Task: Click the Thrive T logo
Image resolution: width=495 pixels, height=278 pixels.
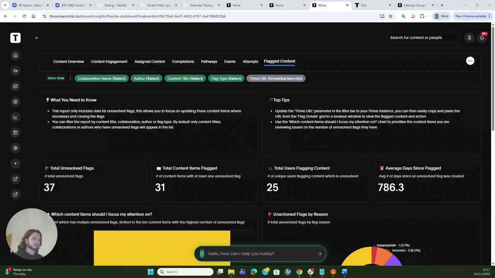Action: coord(15,38)
